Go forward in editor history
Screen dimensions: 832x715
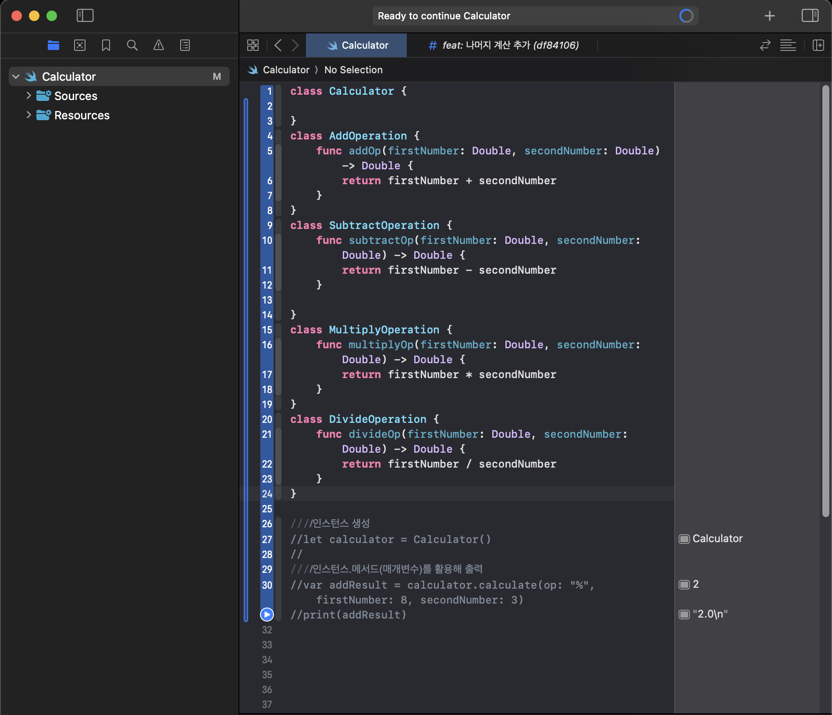click(295, 45)
